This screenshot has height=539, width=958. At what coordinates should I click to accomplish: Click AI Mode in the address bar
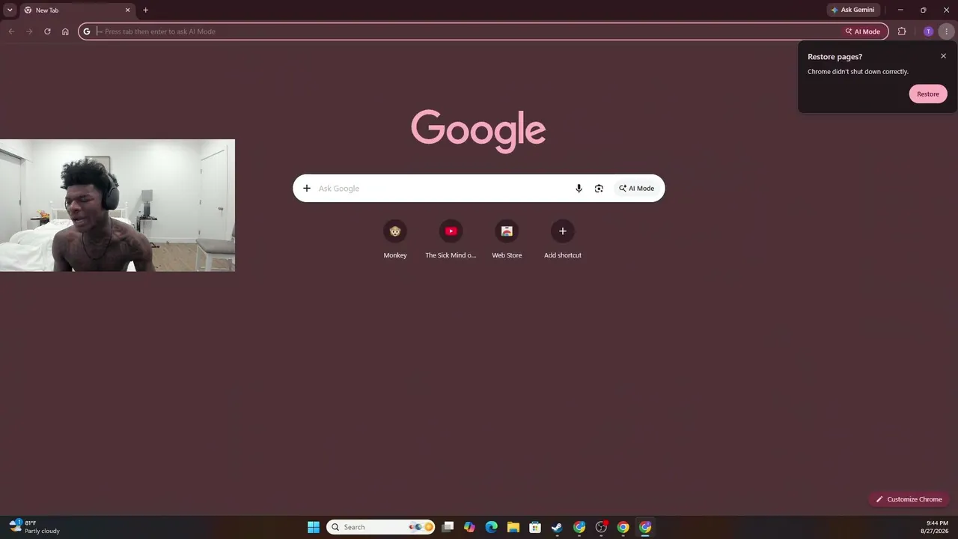pyautogui.click(x=862, y=31)
